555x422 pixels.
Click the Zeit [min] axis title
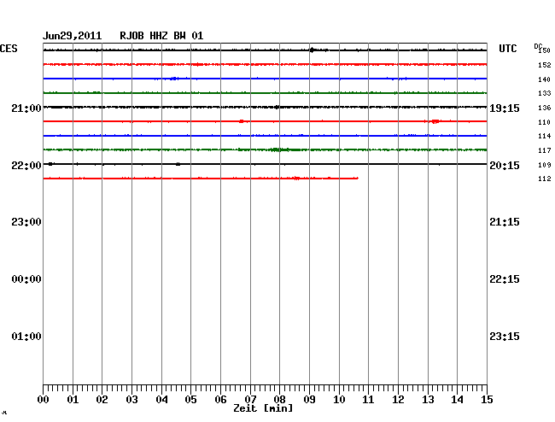pos(263,408)
